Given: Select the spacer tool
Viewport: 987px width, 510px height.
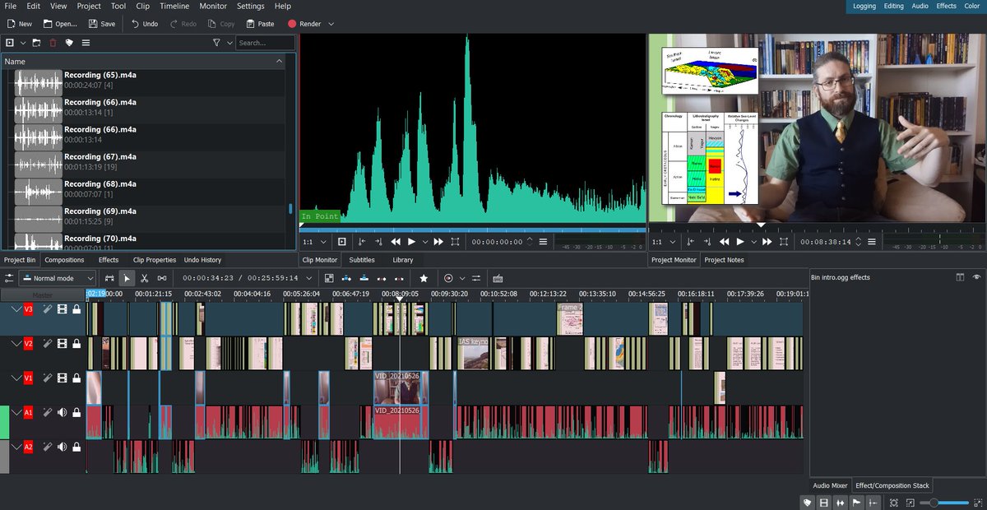Looking at the screenshot, I should [x=162, y=278].
